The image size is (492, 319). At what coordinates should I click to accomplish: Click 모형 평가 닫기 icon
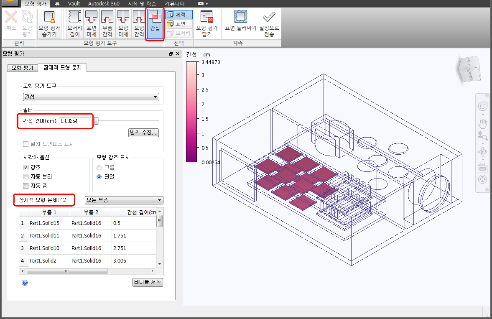(207, 24)
